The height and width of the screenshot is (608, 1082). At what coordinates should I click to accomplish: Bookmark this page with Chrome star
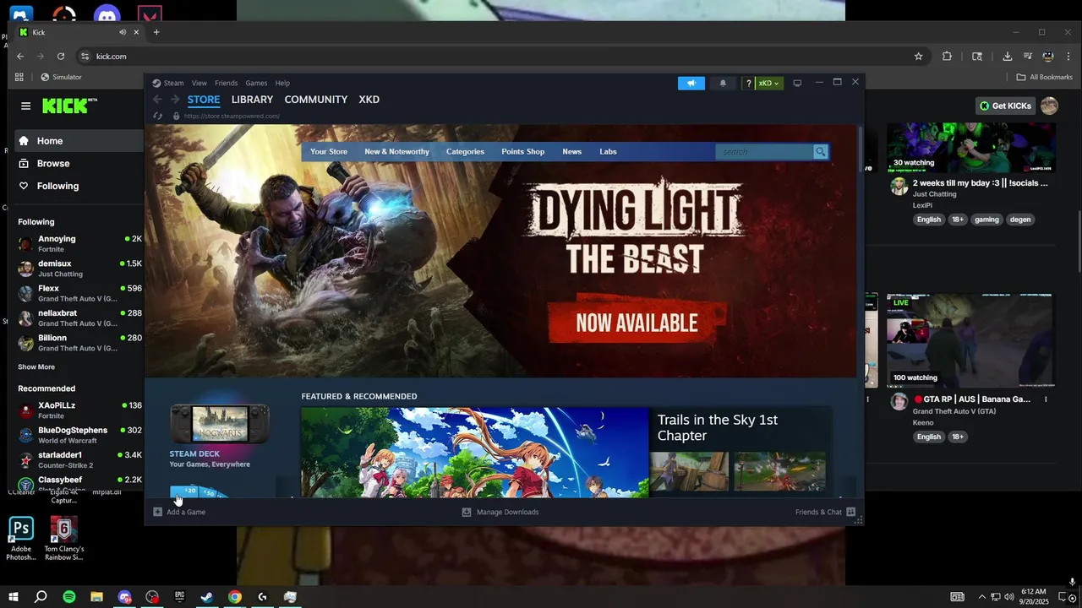pyautogui.click(x=918, y=57)
